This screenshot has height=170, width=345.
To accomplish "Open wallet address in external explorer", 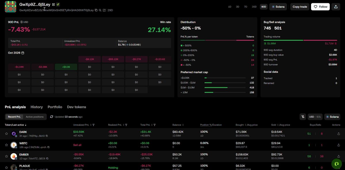I will (104, 10).
